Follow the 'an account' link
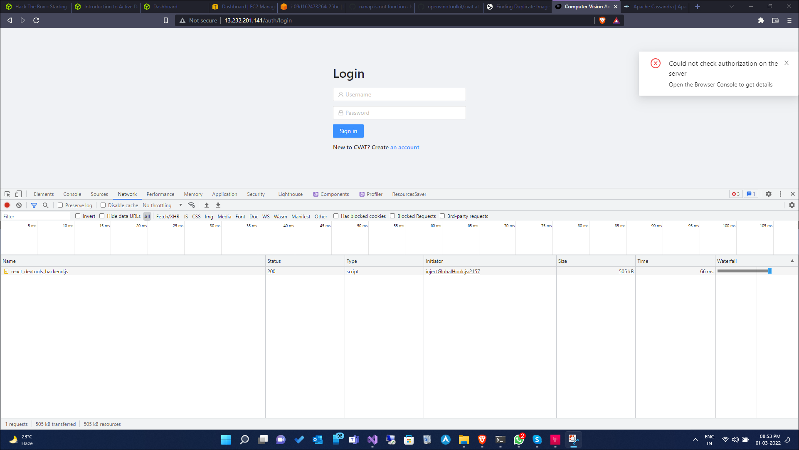Screen dimensions: 799x450 point(404,147)
